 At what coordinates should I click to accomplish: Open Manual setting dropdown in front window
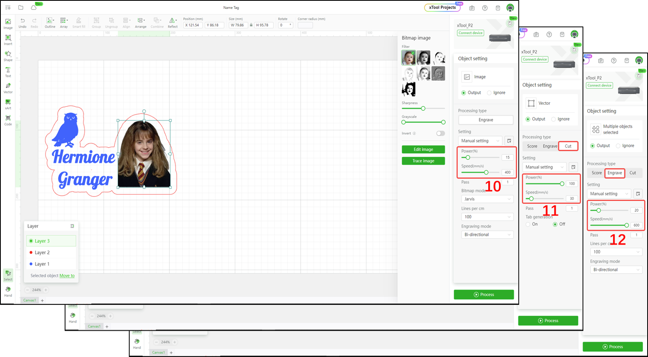tap(481, 141)
